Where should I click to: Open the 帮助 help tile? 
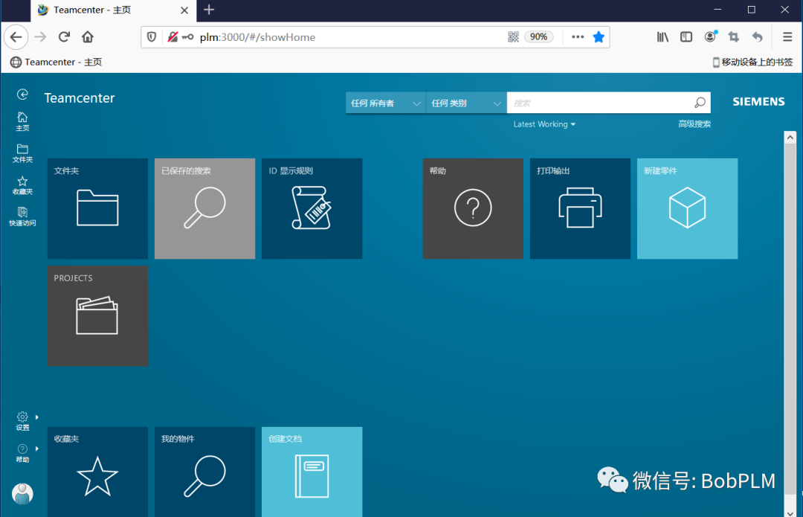click(473, 208)
